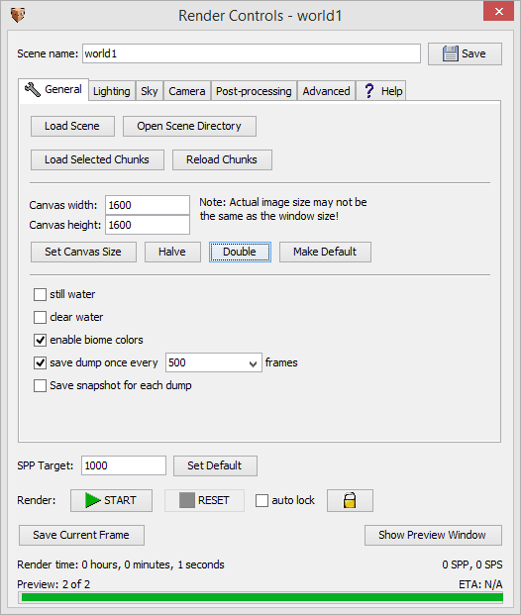Click the Load Scene button
The width and height of the screenshot is (521, 615).
(72, 127)
